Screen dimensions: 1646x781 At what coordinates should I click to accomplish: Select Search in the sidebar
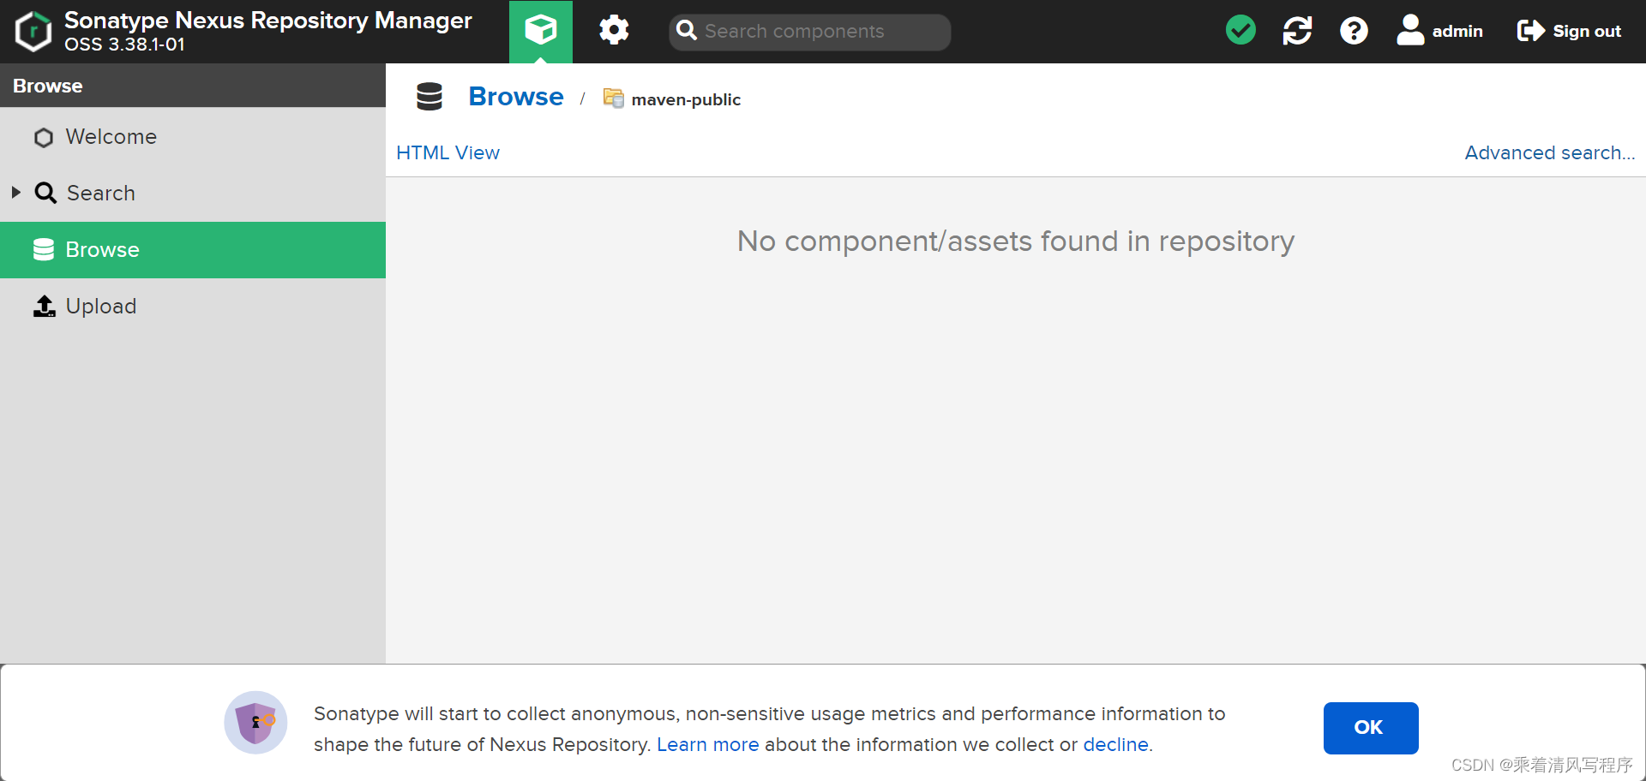tap(193, 194)
